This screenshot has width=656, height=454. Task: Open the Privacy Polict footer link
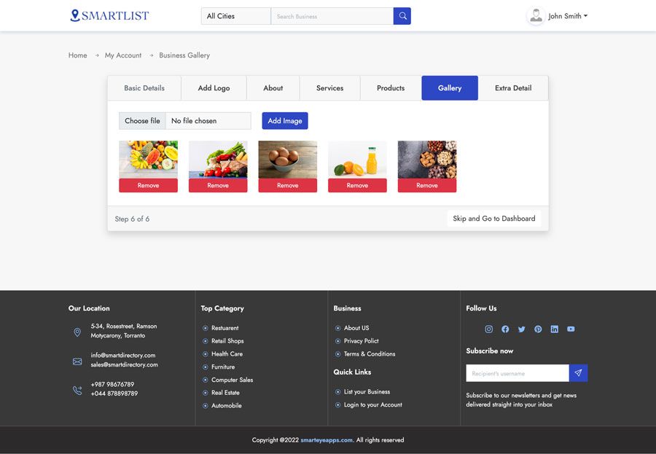click(362, 341)
